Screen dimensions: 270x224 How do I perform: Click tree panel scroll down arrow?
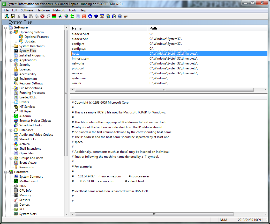tap(66, 214)
